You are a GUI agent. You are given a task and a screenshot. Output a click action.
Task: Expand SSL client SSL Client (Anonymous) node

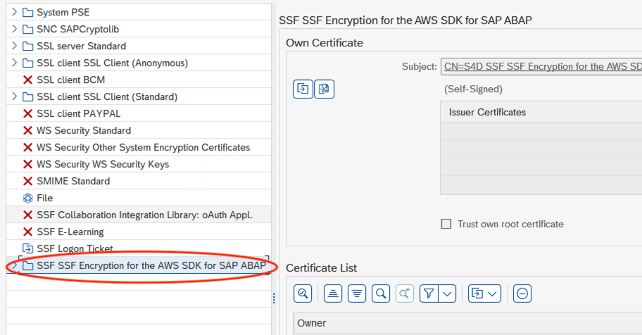click(x=14, y=63)
